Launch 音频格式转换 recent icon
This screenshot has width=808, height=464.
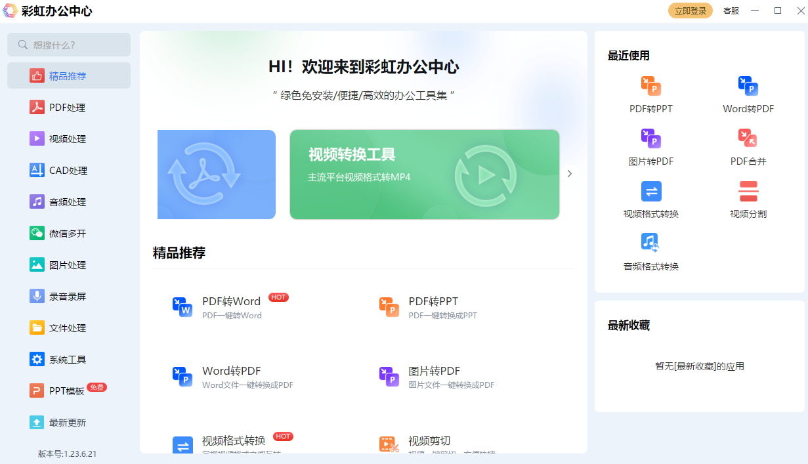point(651,243)
